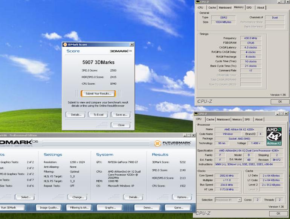Click Select button under Tests
The height and width of the screenshot is (219, 290).
pos(26,197)
